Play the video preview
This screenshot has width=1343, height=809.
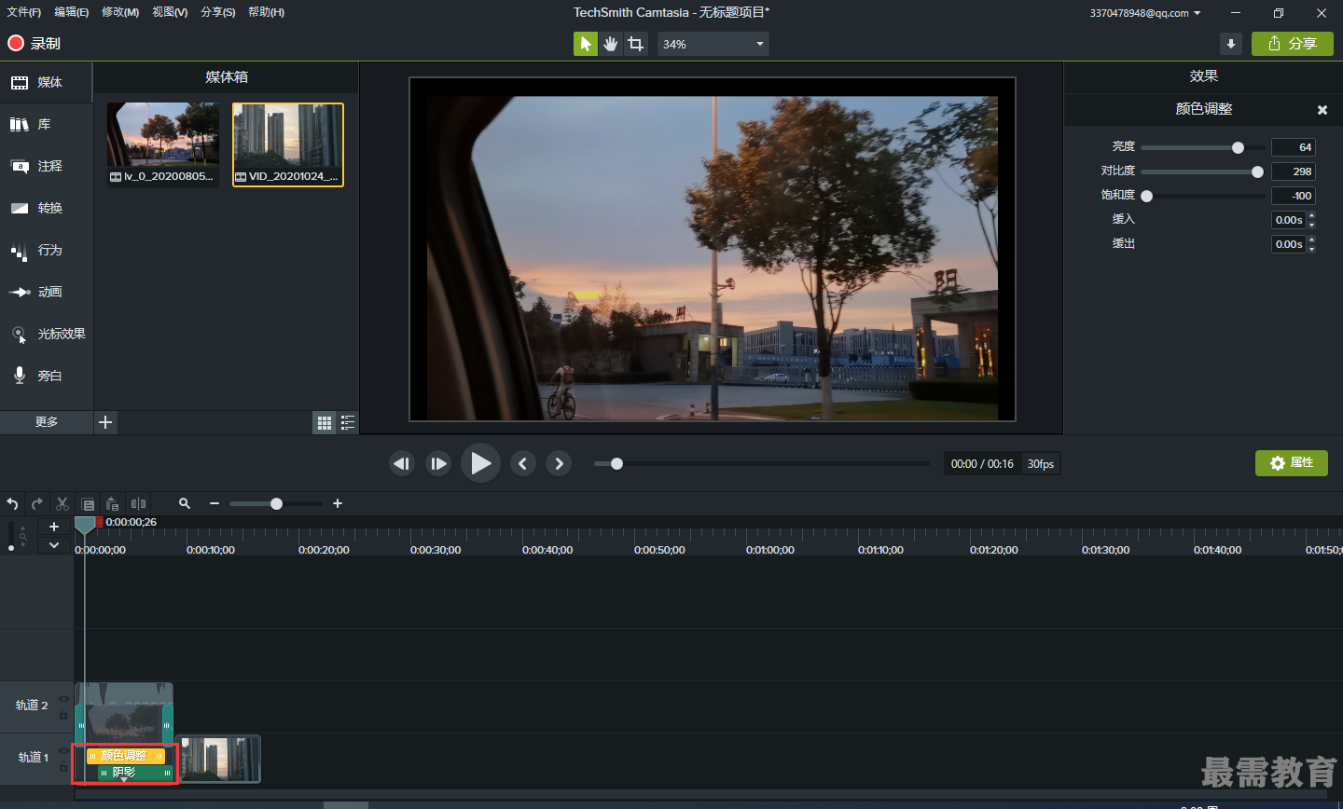coord(480,463)
